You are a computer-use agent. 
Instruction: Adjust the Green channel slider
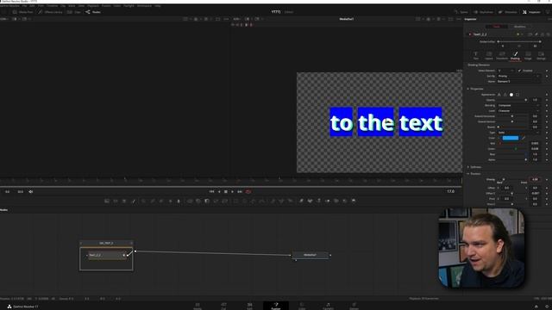(x=516, y=149)
